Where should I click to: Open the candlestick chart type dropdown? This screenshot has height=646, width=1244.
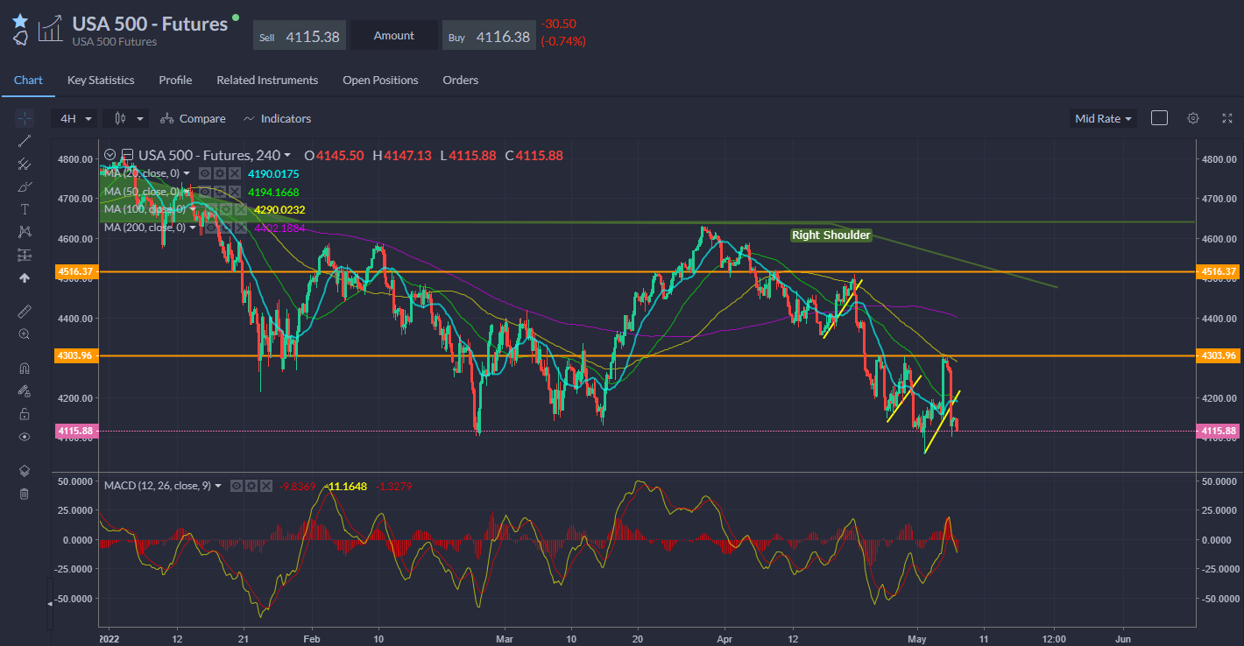click(126, 118)
